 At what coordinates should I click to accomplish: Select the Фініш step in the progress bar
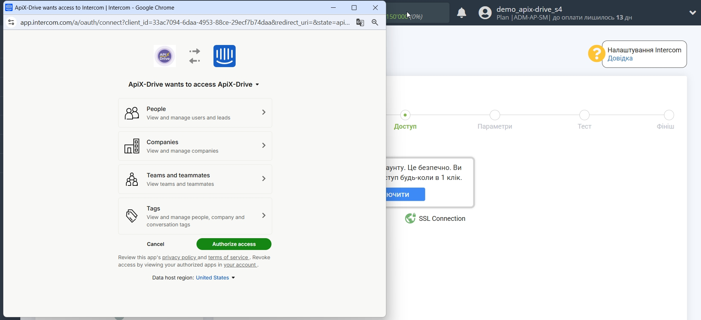666,120
